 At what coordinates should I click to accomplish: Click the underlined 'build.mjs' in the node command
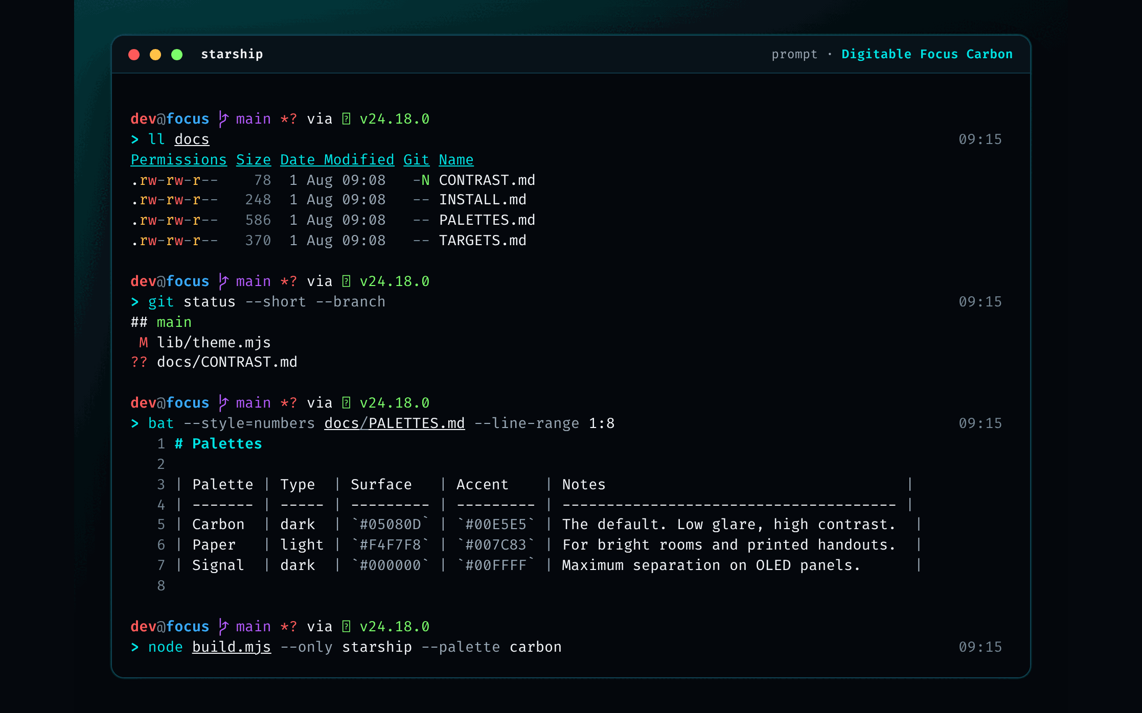(x=232, y=647)
